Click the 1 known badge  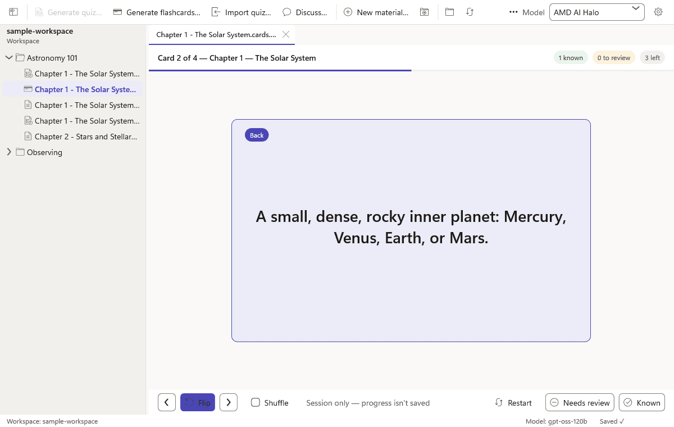[x=571, y=58]
